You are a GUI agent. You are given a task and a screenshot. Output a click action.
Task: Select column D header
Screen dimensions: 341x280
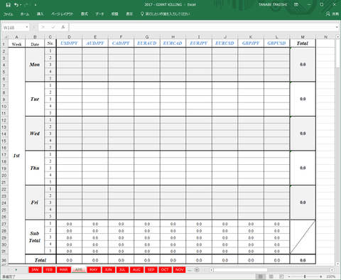click(x=69, y=37)
